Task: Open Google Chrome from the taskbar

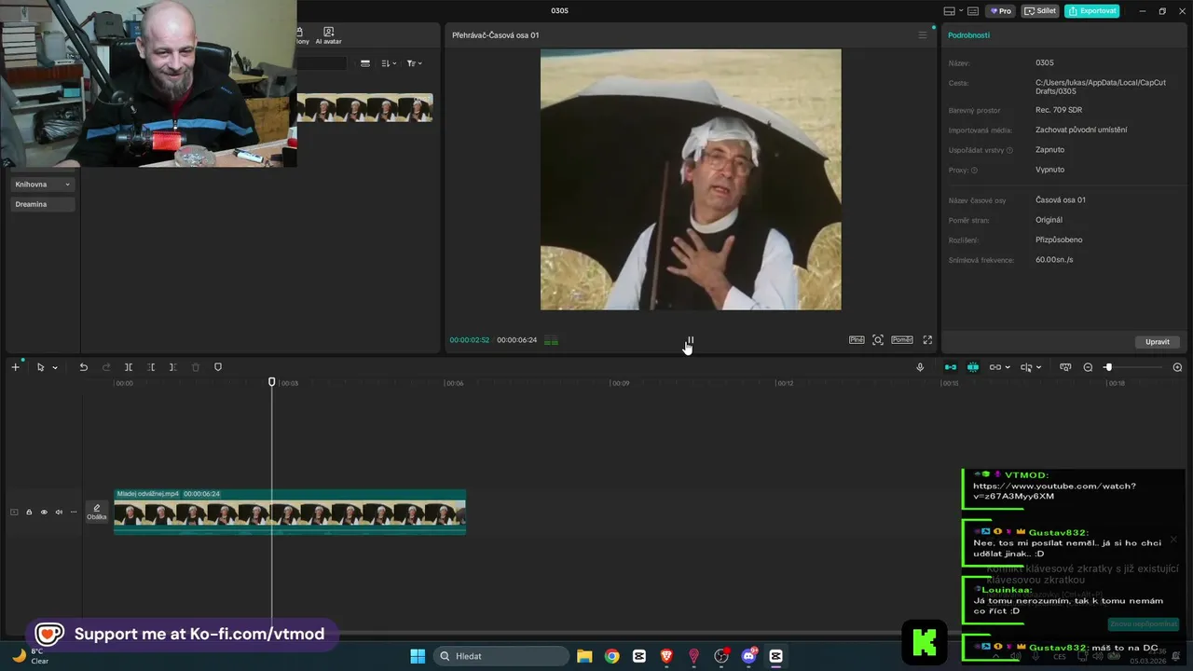Action: (x=611, y=656)
